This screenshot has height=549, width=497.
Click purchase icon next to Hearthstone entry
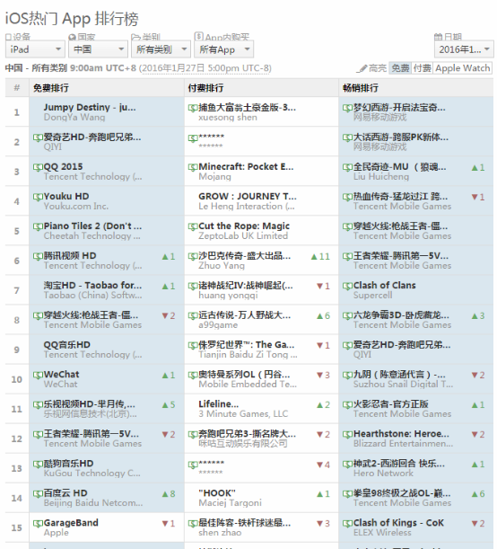click(347, 435)
